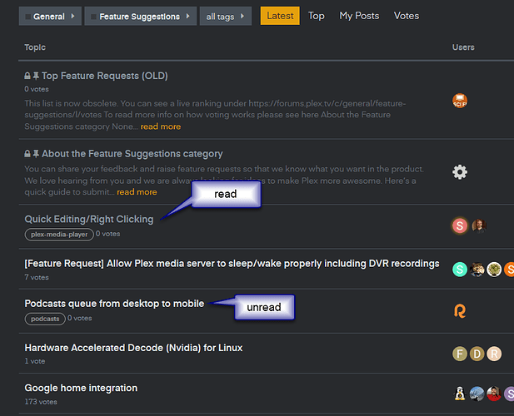Click the lock icon on About the Feature Suggestions
The height and width of the screenshot is (416, 514).
click(x=27, y=154)
